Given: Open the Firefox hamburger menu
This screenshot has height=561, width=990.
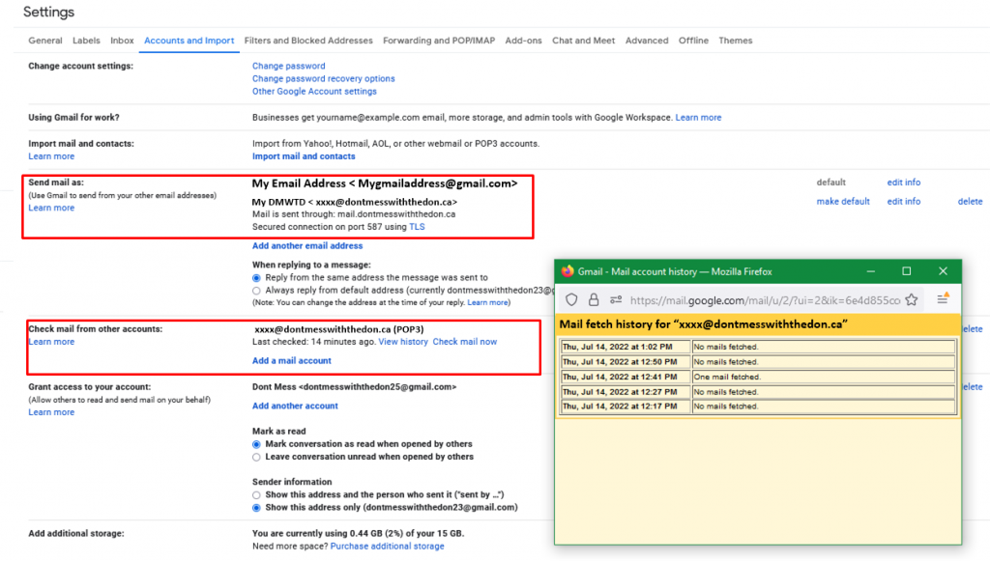Looking at the screenshot, I should click(x=943, y=298).
